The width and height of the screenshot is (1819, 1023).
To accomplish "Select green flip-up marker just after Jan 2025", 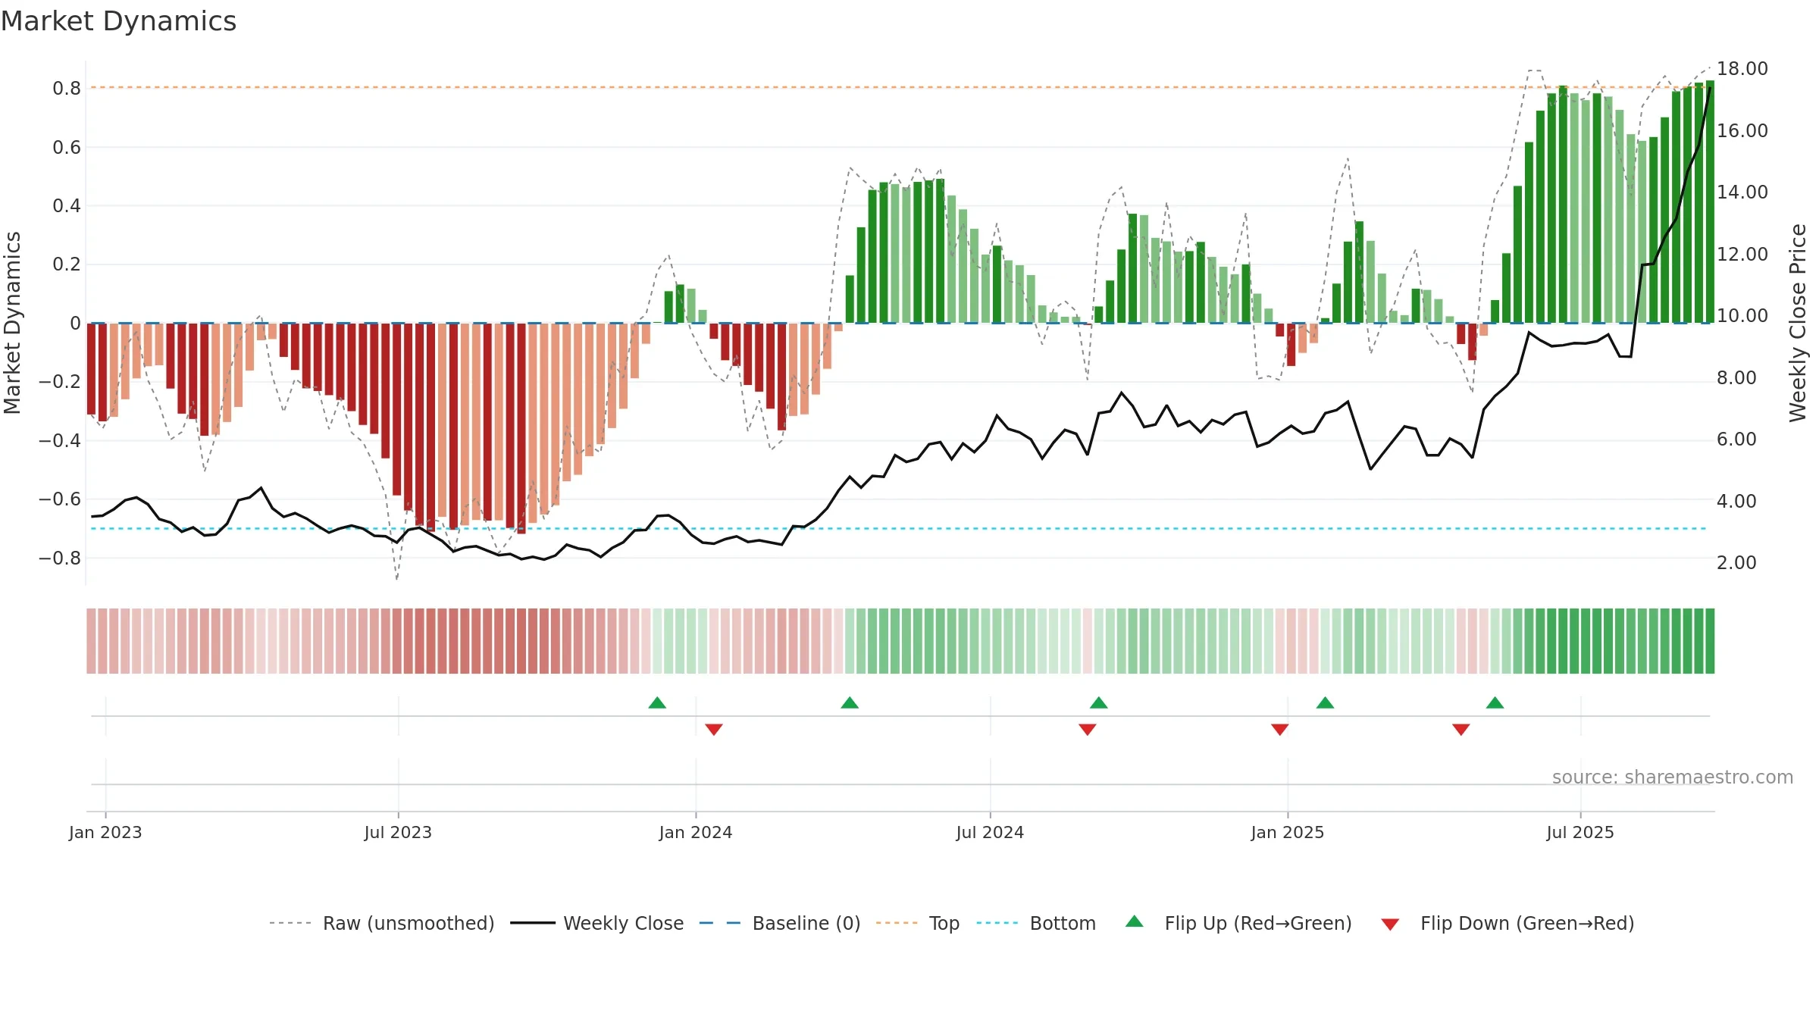I will point(1326,702).
